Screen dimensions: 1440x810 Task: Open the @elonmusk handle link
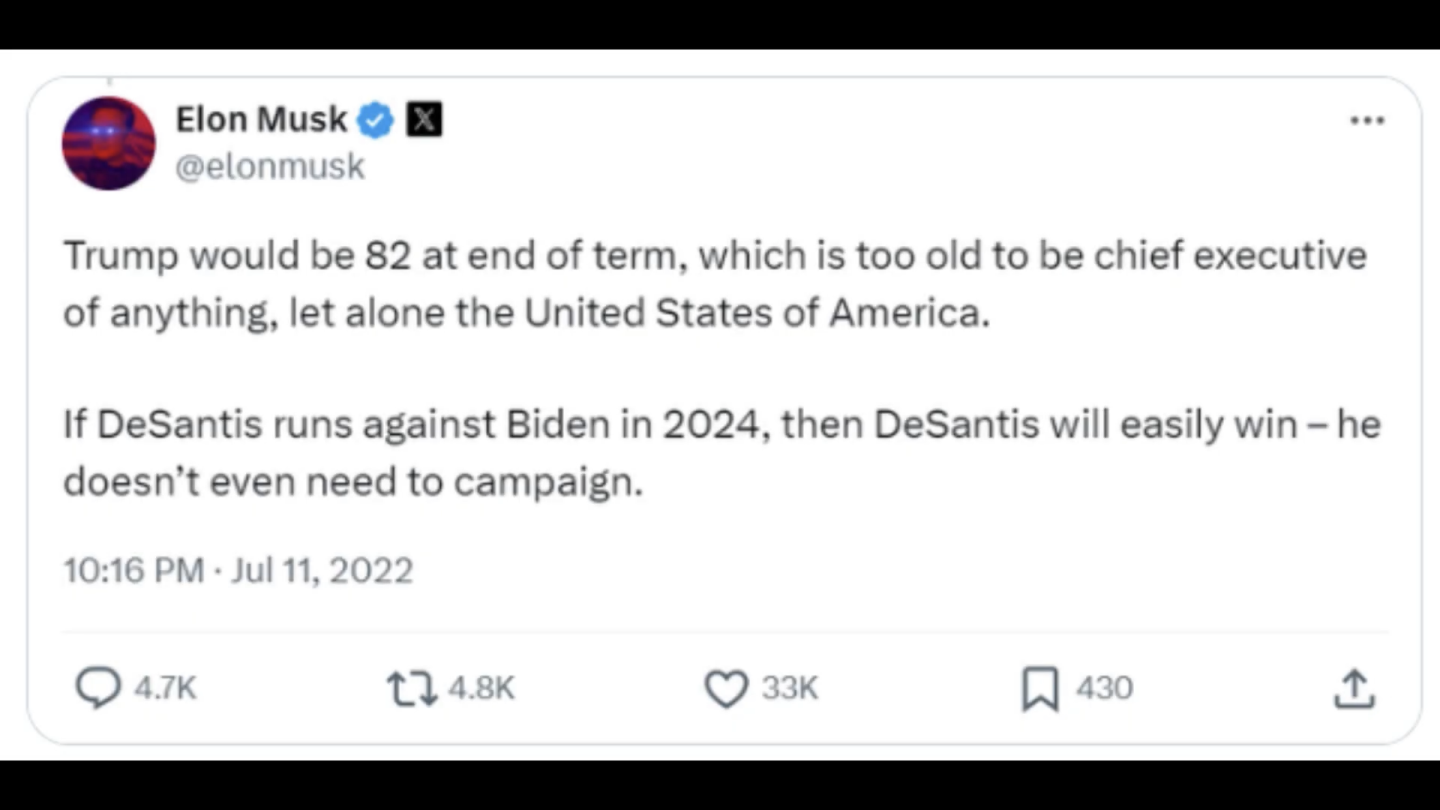tap(270, 166)
